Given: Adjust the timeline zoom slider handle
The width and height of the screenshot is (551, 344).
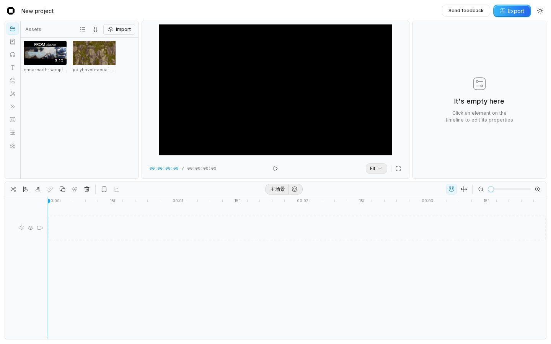Looking at the screenshot, I should pos(491,189).
